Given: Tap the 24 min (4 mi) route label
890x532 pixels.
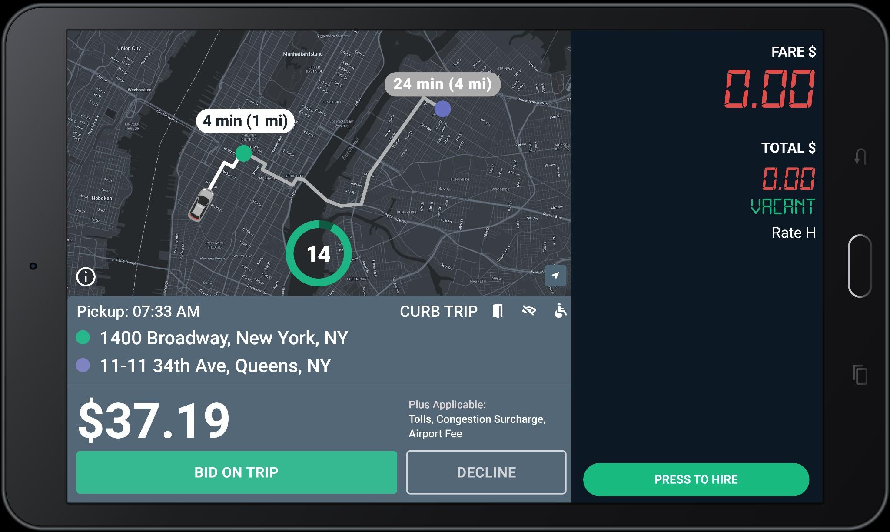Looking at the screenshot, I should click(x=443, y=84).
